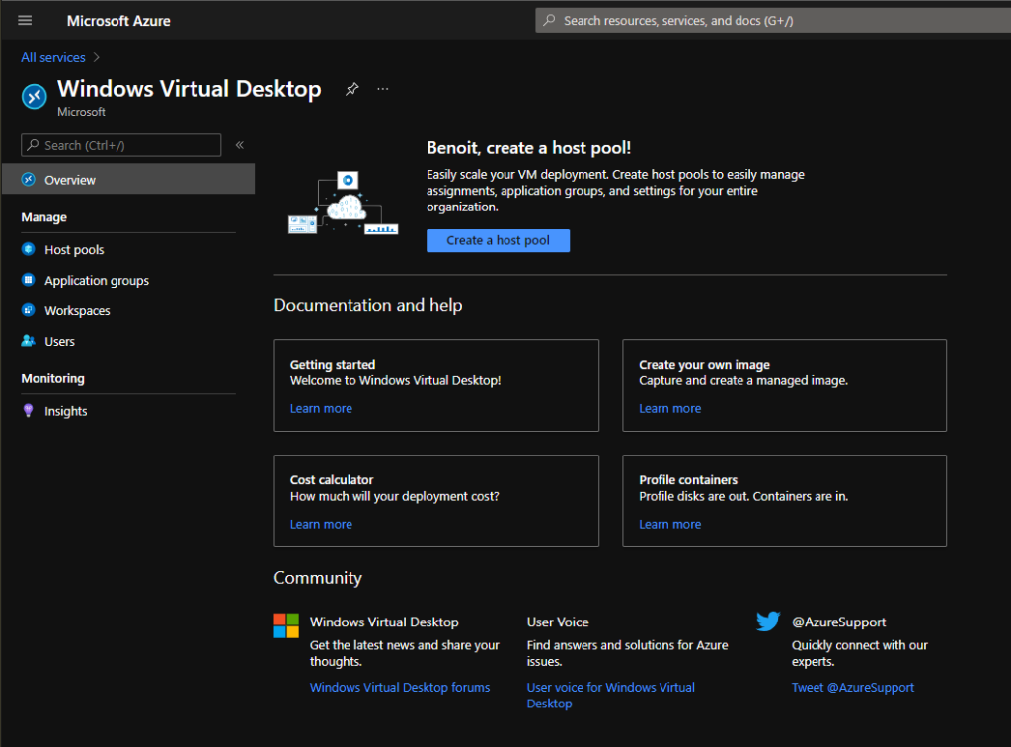Click the Profile containers card title
Screen dimensions: 1011x747
coord(688,480)
